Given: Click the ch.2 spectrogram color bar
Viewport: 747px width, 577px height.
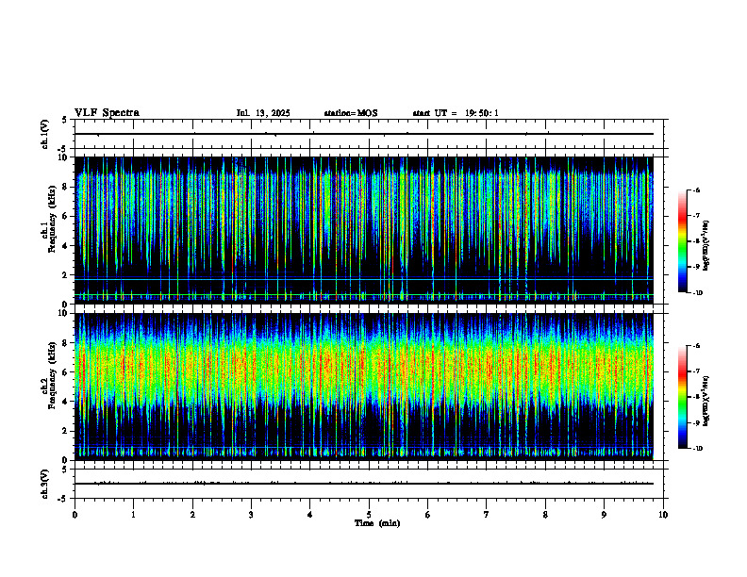Looking at the screenshot, I should point(683,397).
